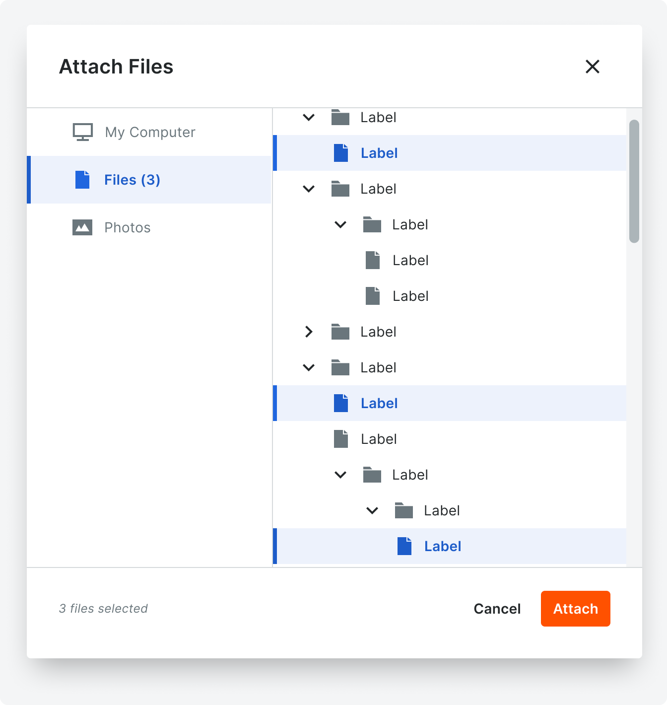
Task: Select the Files (3) sidebar entry
Action: 149,180
